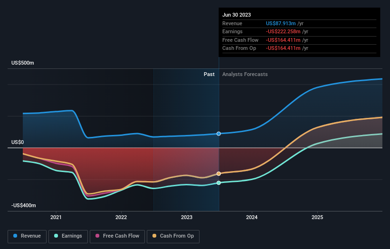Screen dimensions: 390x249
Task: Select the 2025 x-axis label
Action: [x=317, y=217]
